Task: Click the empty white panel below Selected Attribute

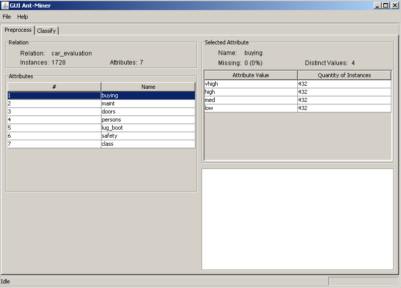Action: (297, 219)
